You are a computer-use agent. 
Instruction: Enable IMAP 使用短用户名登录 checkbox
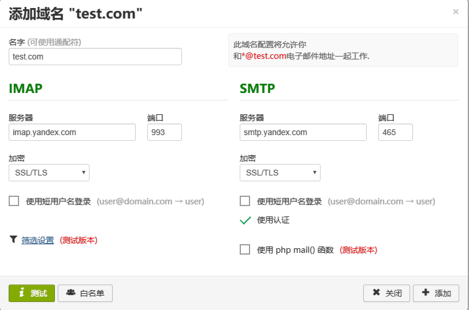click(x=14, y=201)
